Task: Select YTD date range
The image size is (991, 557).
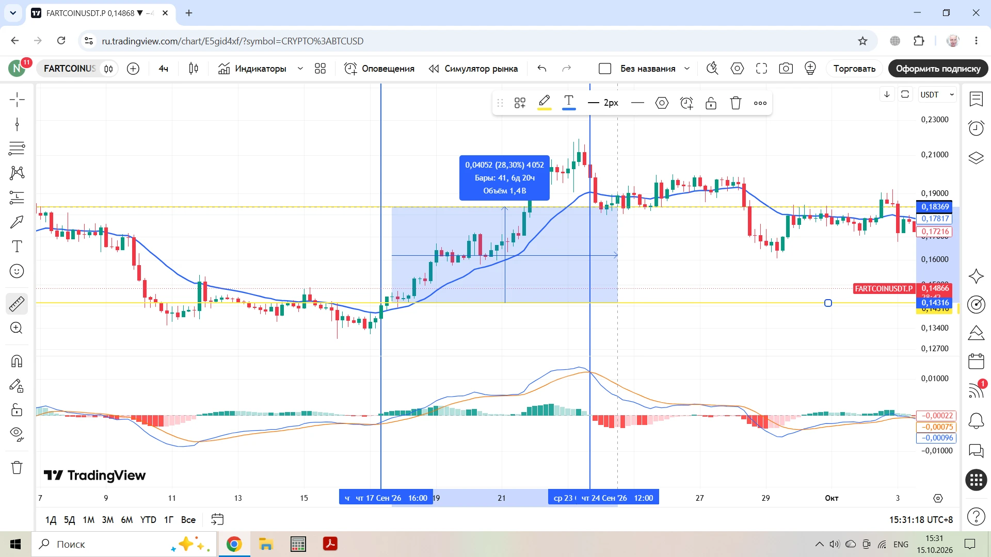Action: pyautogui.click(x=148, y=520)
